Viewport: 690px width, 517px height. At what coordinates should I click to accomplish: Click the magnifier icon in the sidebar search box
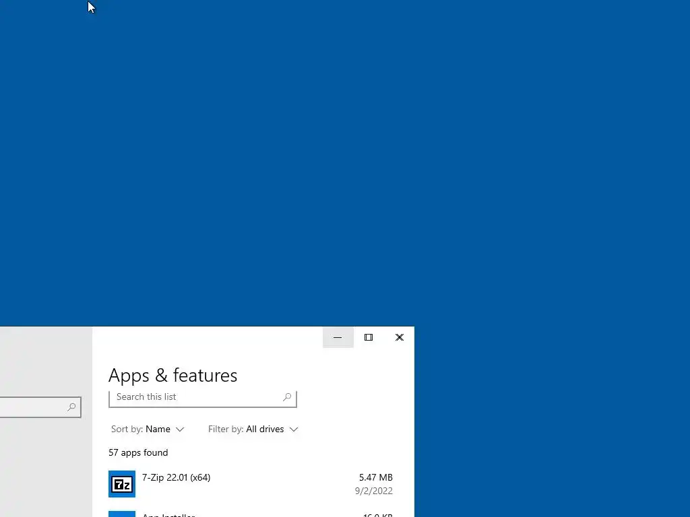pyautogui.click(x=71, y=407)
